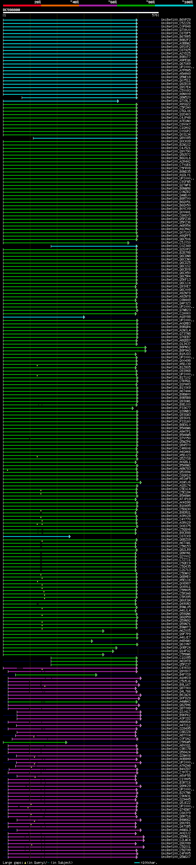
Task: Select hit UniRef100_Q9S7E4
Action: click(x=176, y=87)
